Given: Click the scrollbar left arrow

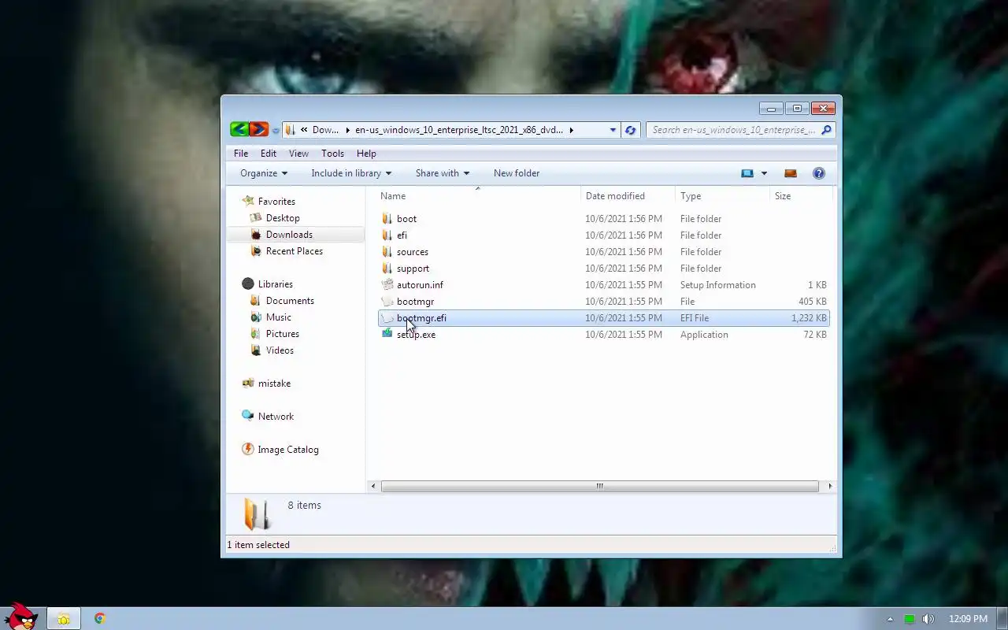Looking at the screenshot, I should (x=373, y=486).
